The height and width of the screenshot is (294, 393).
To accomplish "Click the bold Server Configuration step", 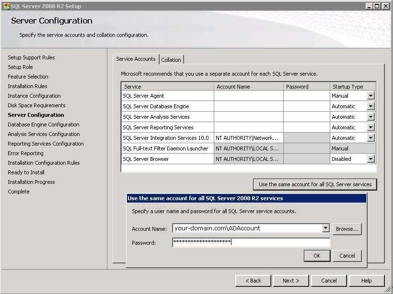I will pos(36,115).
